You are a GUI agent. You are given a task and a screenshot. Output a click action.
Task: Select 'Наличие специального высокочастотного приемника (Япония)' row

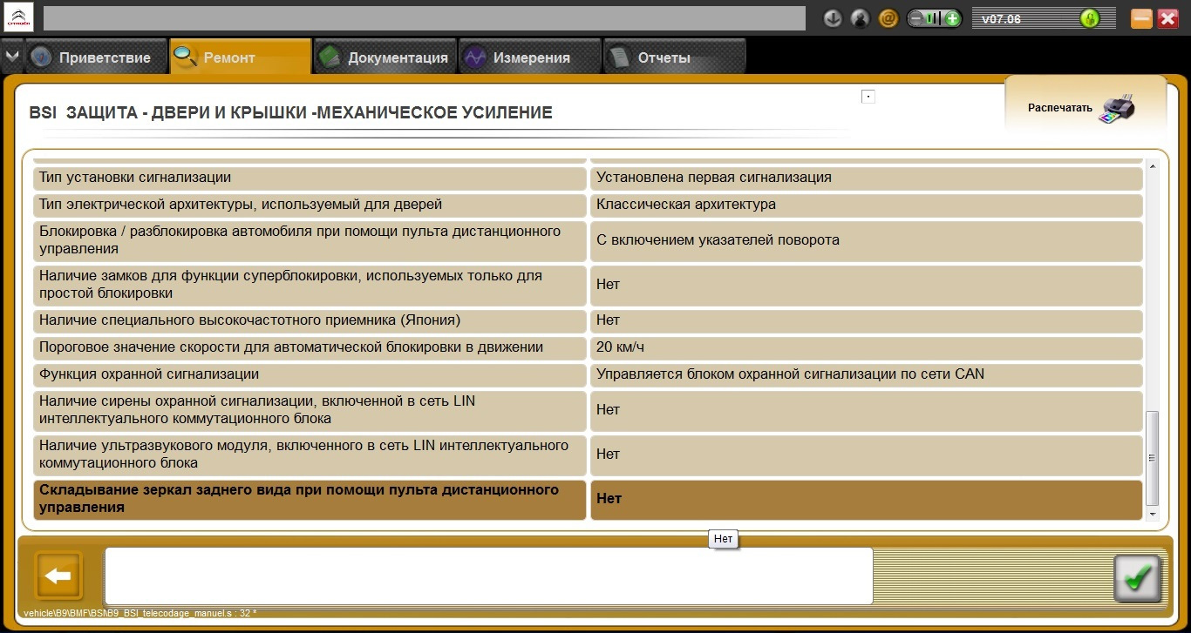(x=310, y=320)
